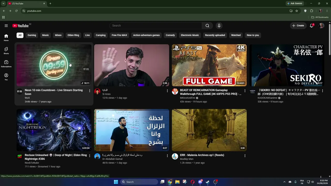Open the shield extension icon in Chrome toolbar

point(305,11)
